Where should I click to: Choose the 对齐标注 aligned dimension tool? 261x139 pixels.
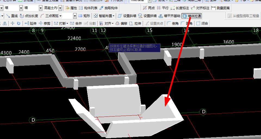point(200,8)
